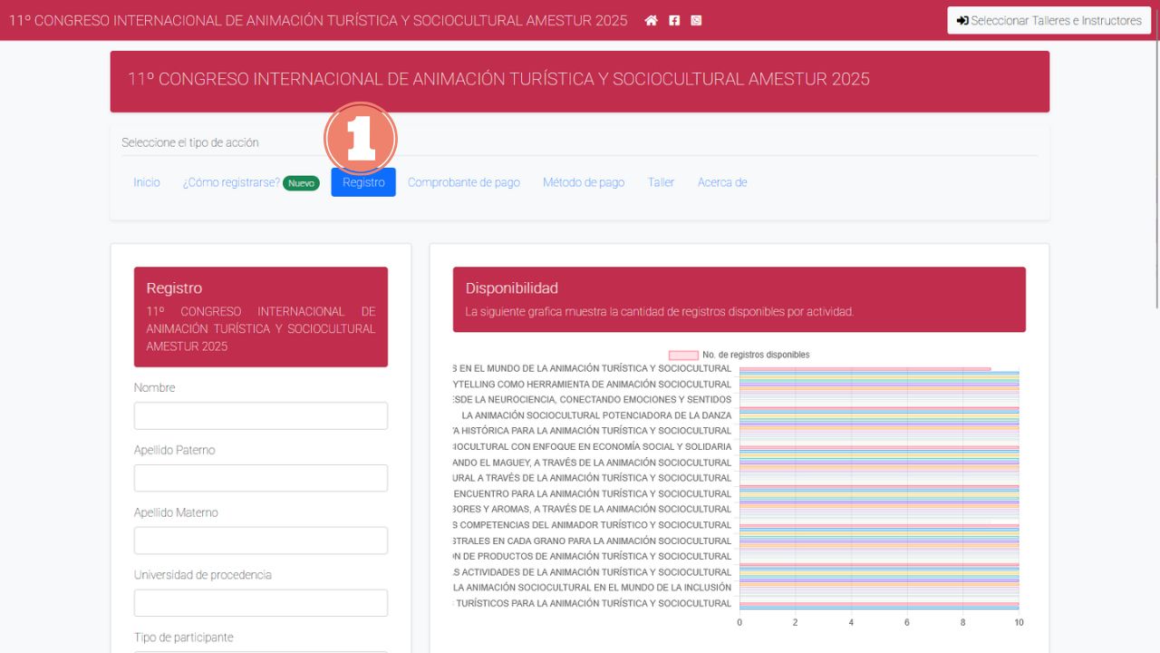Click the Apellido Paterno text box

tap(261, 478)
